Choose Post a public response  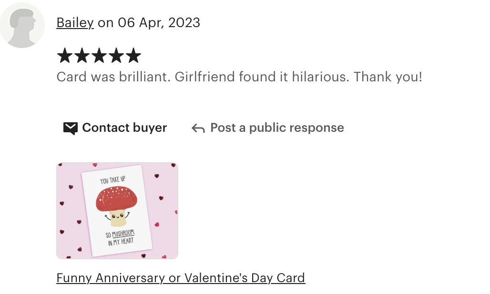click(x=277, y=128)
